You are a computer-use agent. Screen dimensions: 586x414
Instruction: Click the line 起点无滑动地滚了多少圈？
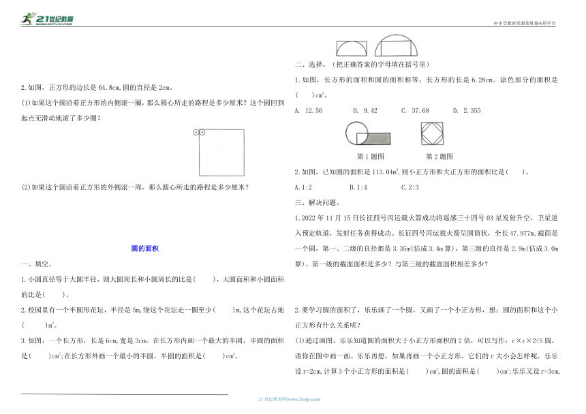61,118
